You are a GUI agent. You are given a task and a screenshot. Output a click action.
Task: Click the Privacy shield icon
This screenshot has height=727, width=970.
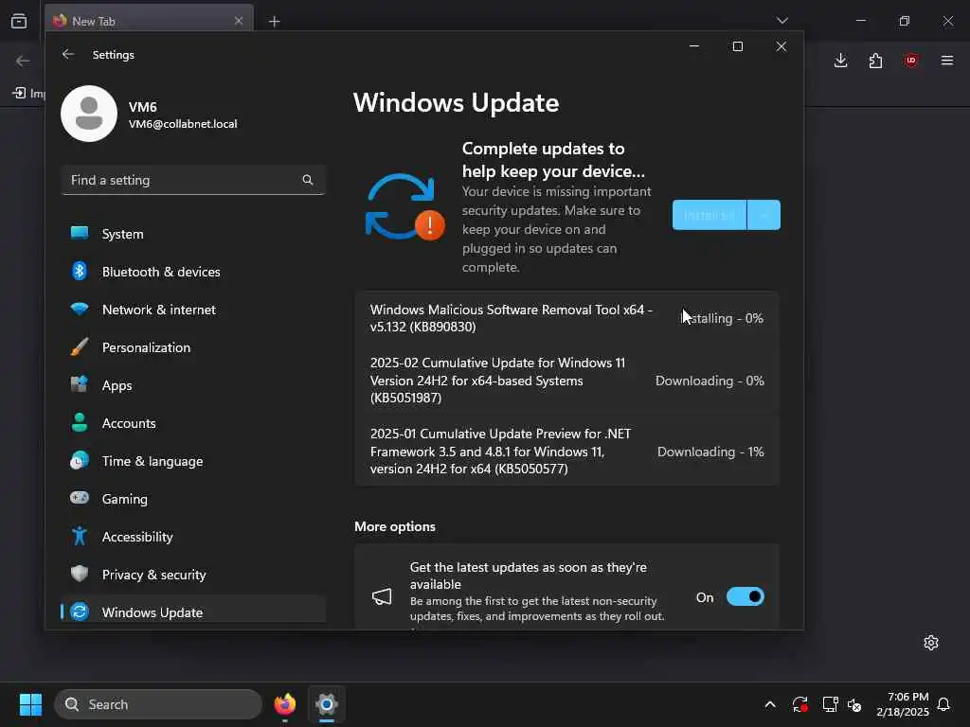pyautogui.click(x=80, y=574)
